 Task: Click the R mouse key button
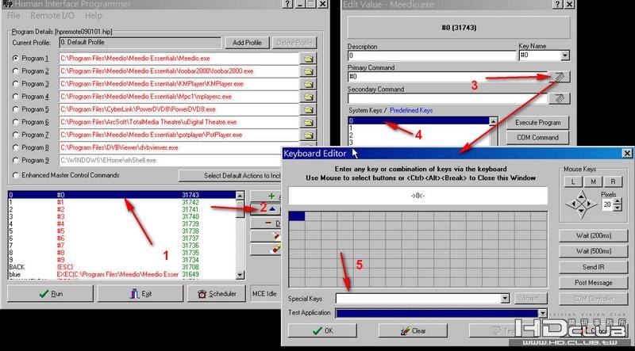[613, 182]
